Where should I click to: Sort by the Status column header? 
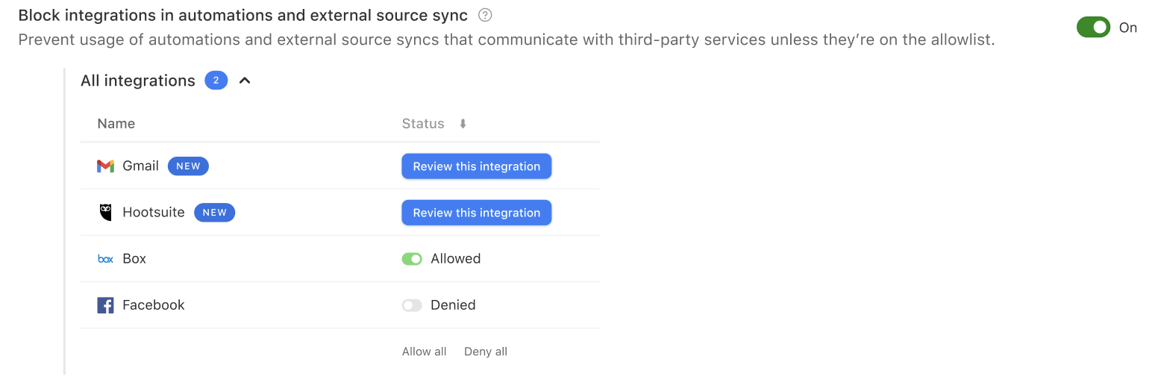click(423, 124)
